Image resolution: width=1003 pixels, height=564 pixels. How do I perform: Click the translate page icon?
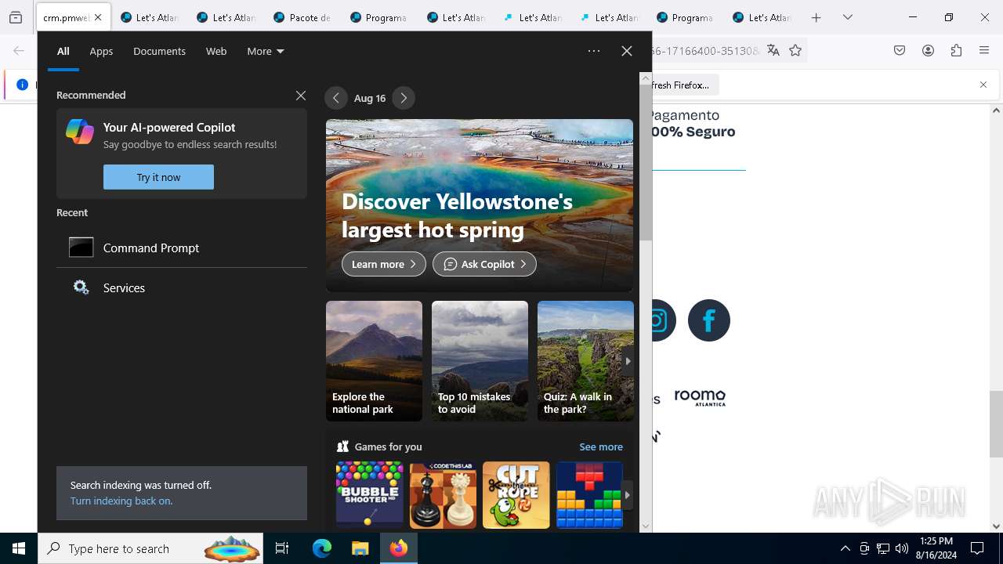point(773,50)
